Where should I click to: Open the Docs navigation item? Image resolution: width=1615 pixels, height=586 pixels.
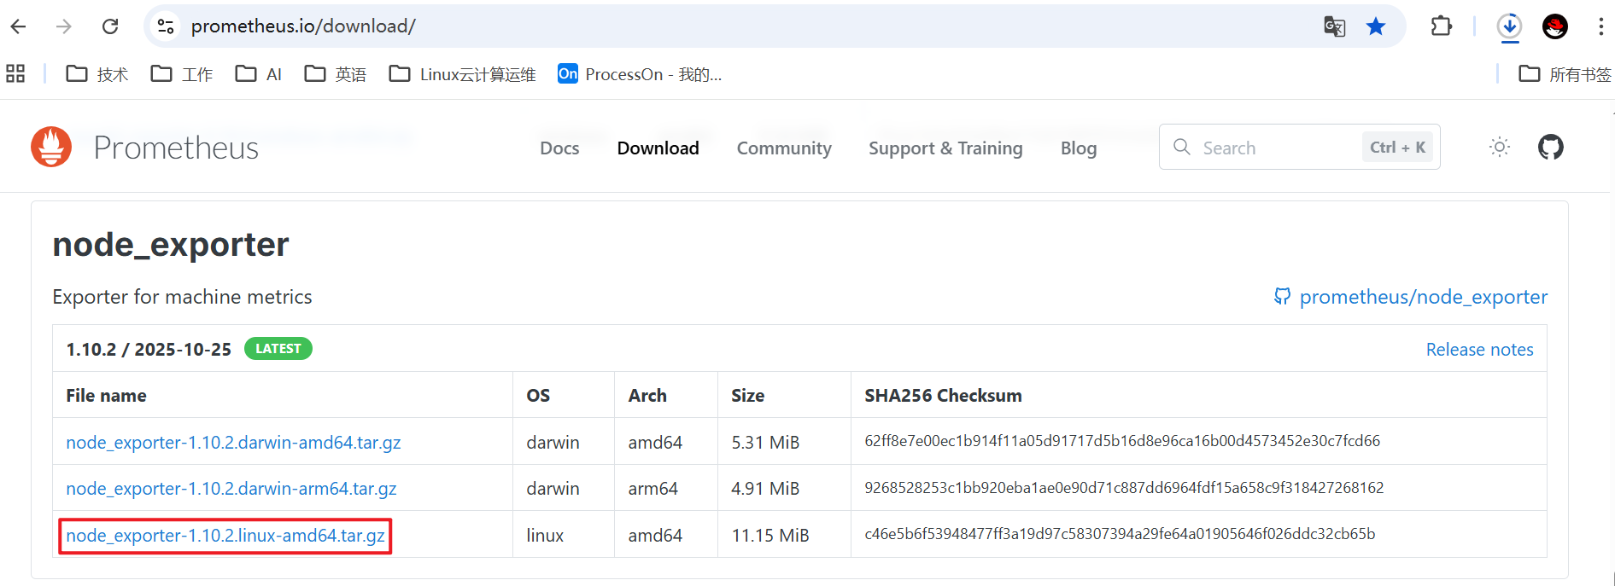point(559,148)
